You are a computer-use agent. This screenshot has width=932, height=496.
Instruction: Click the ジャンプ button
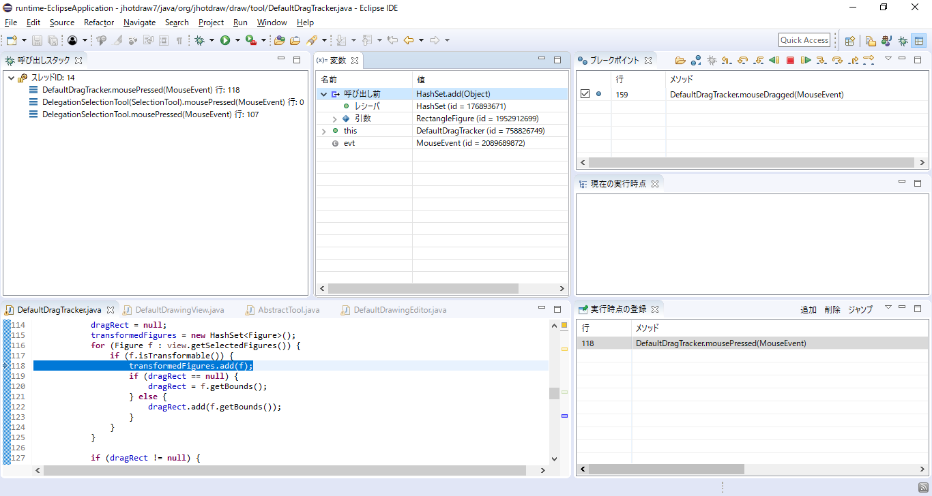pyautogui.click(x=860, y=309)
